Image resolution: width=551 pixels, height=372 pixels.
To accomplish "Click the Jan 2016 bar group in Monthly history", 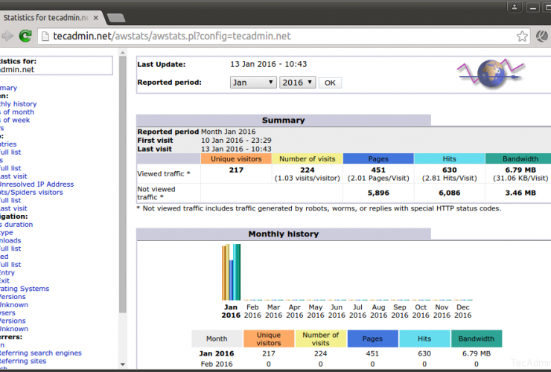I will point(232,272).
